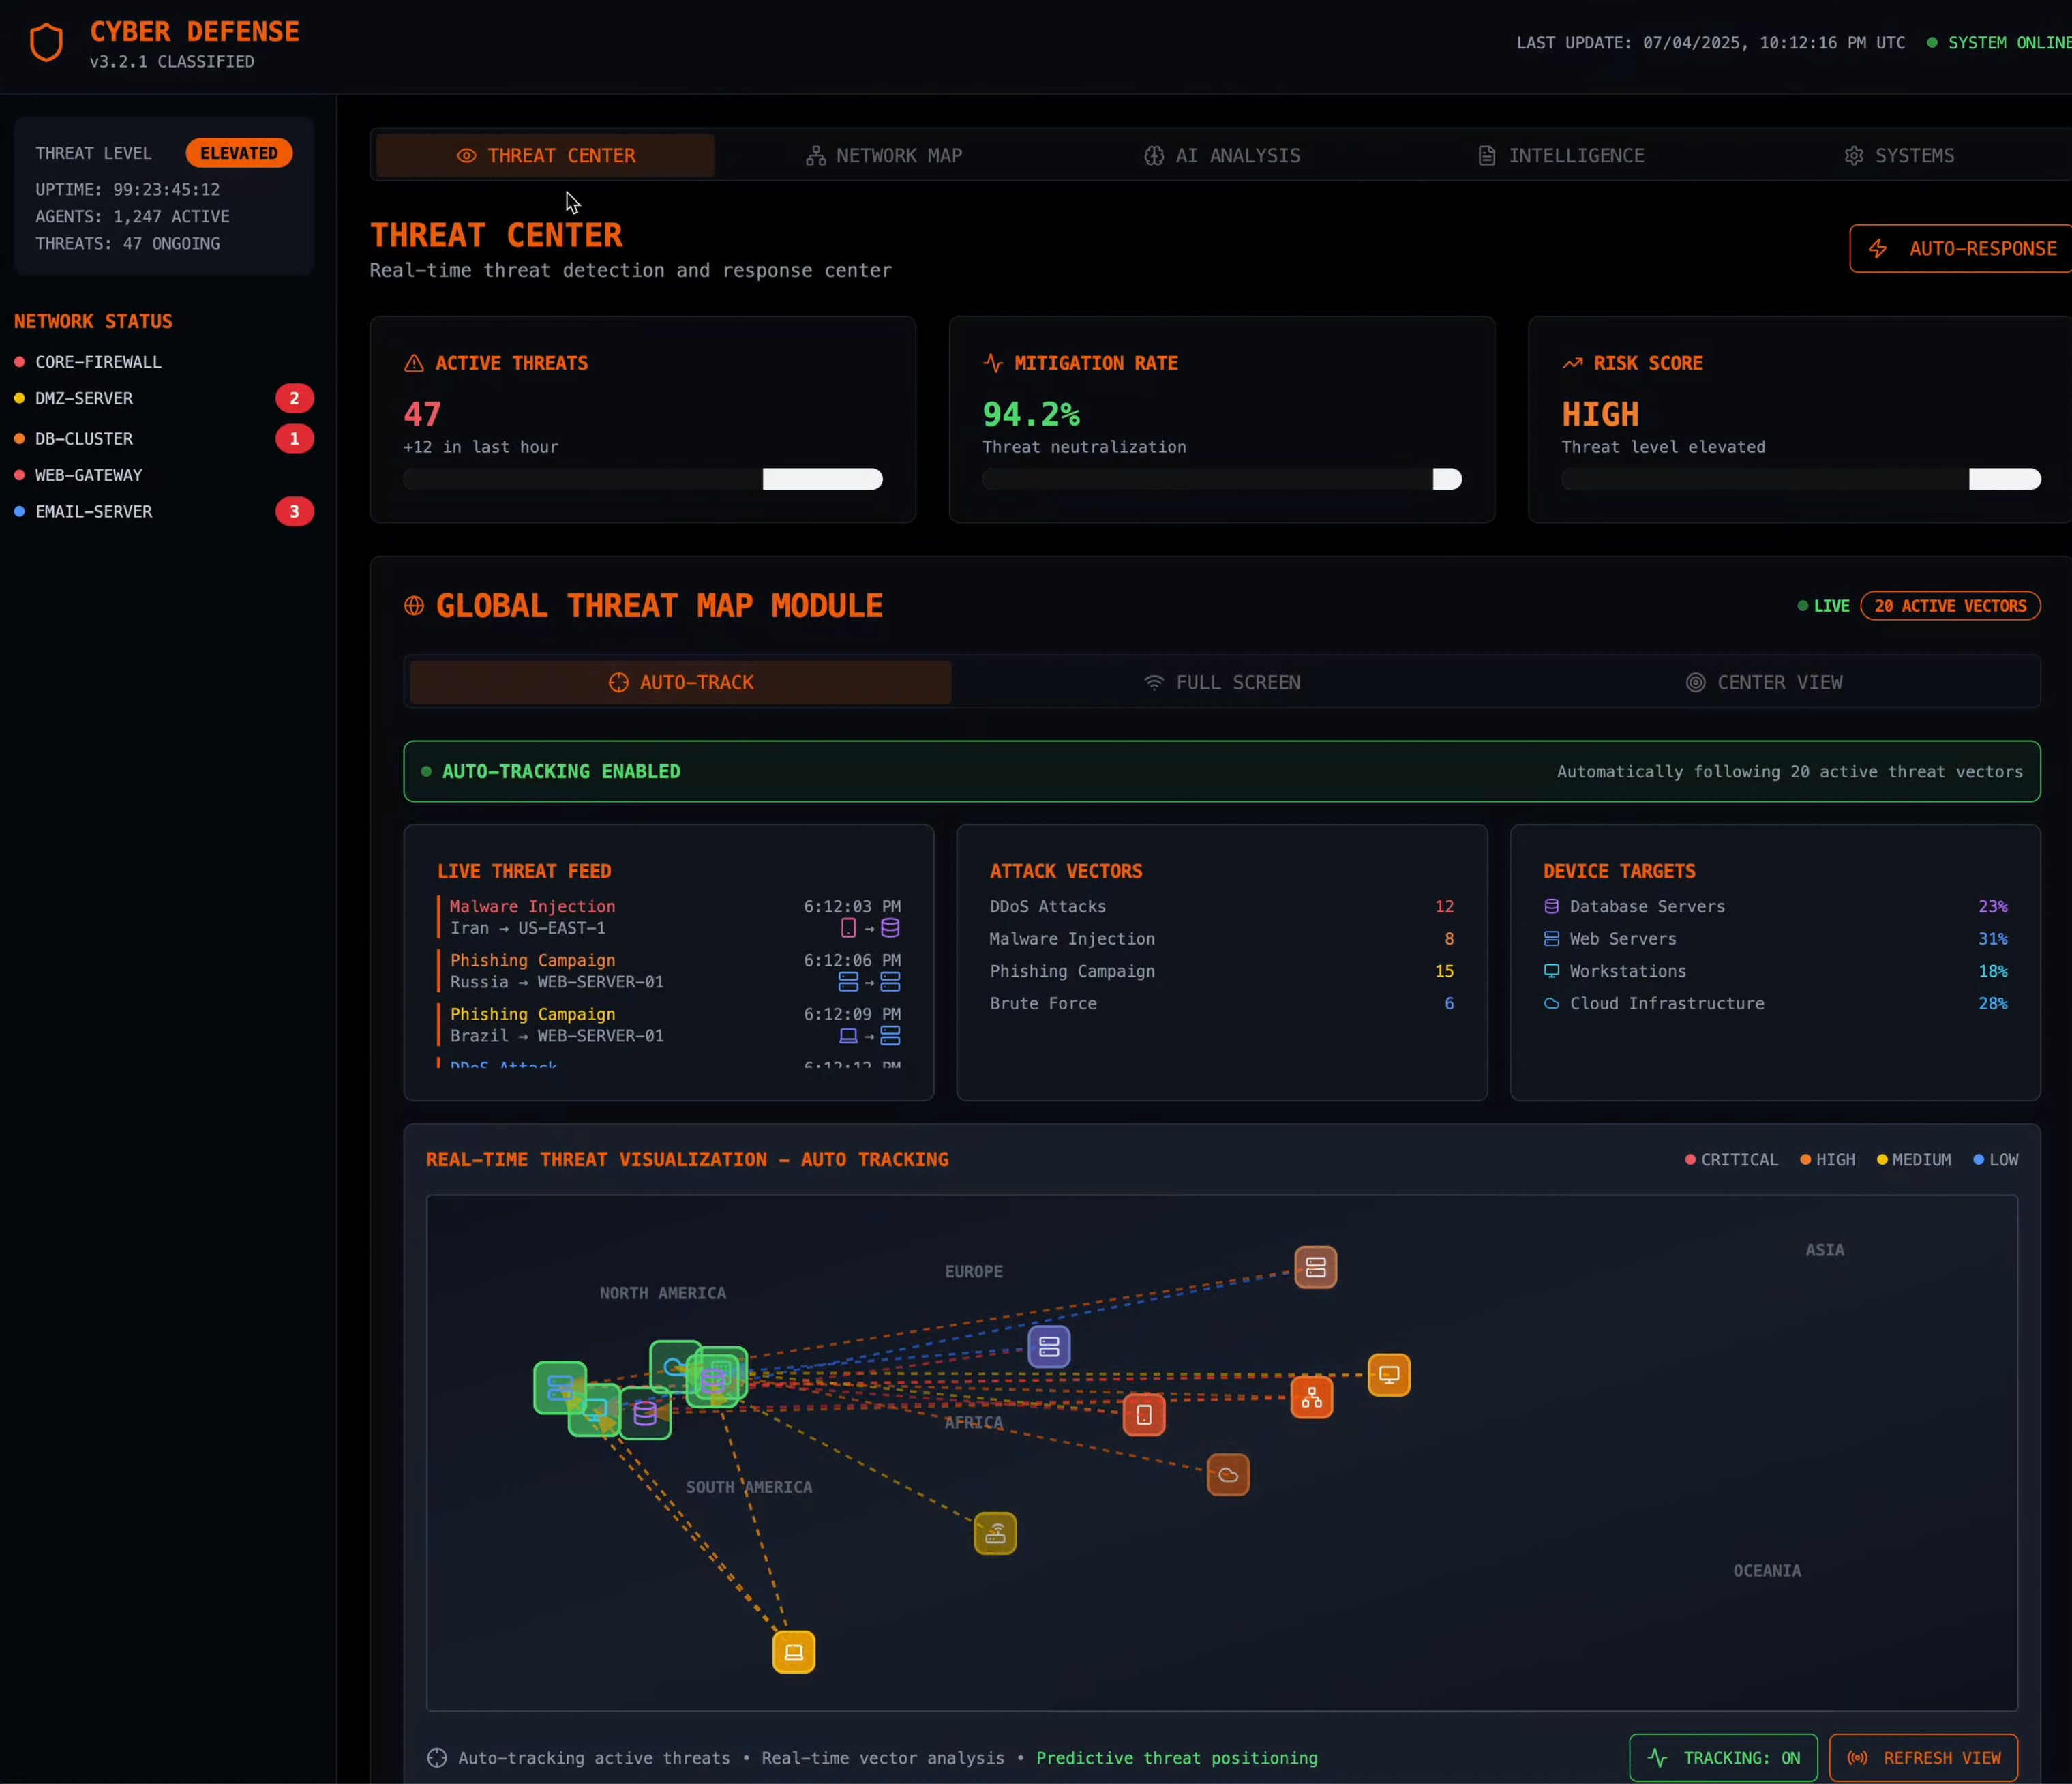The height and width of the screenshot is (1784, 2072).
Task: Click the Refresh View button
Action: point(1923,1757)
